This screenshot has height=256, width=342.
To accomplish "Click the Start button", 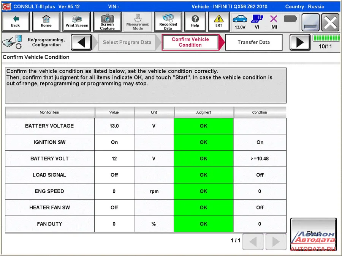I will coord(313,234).
